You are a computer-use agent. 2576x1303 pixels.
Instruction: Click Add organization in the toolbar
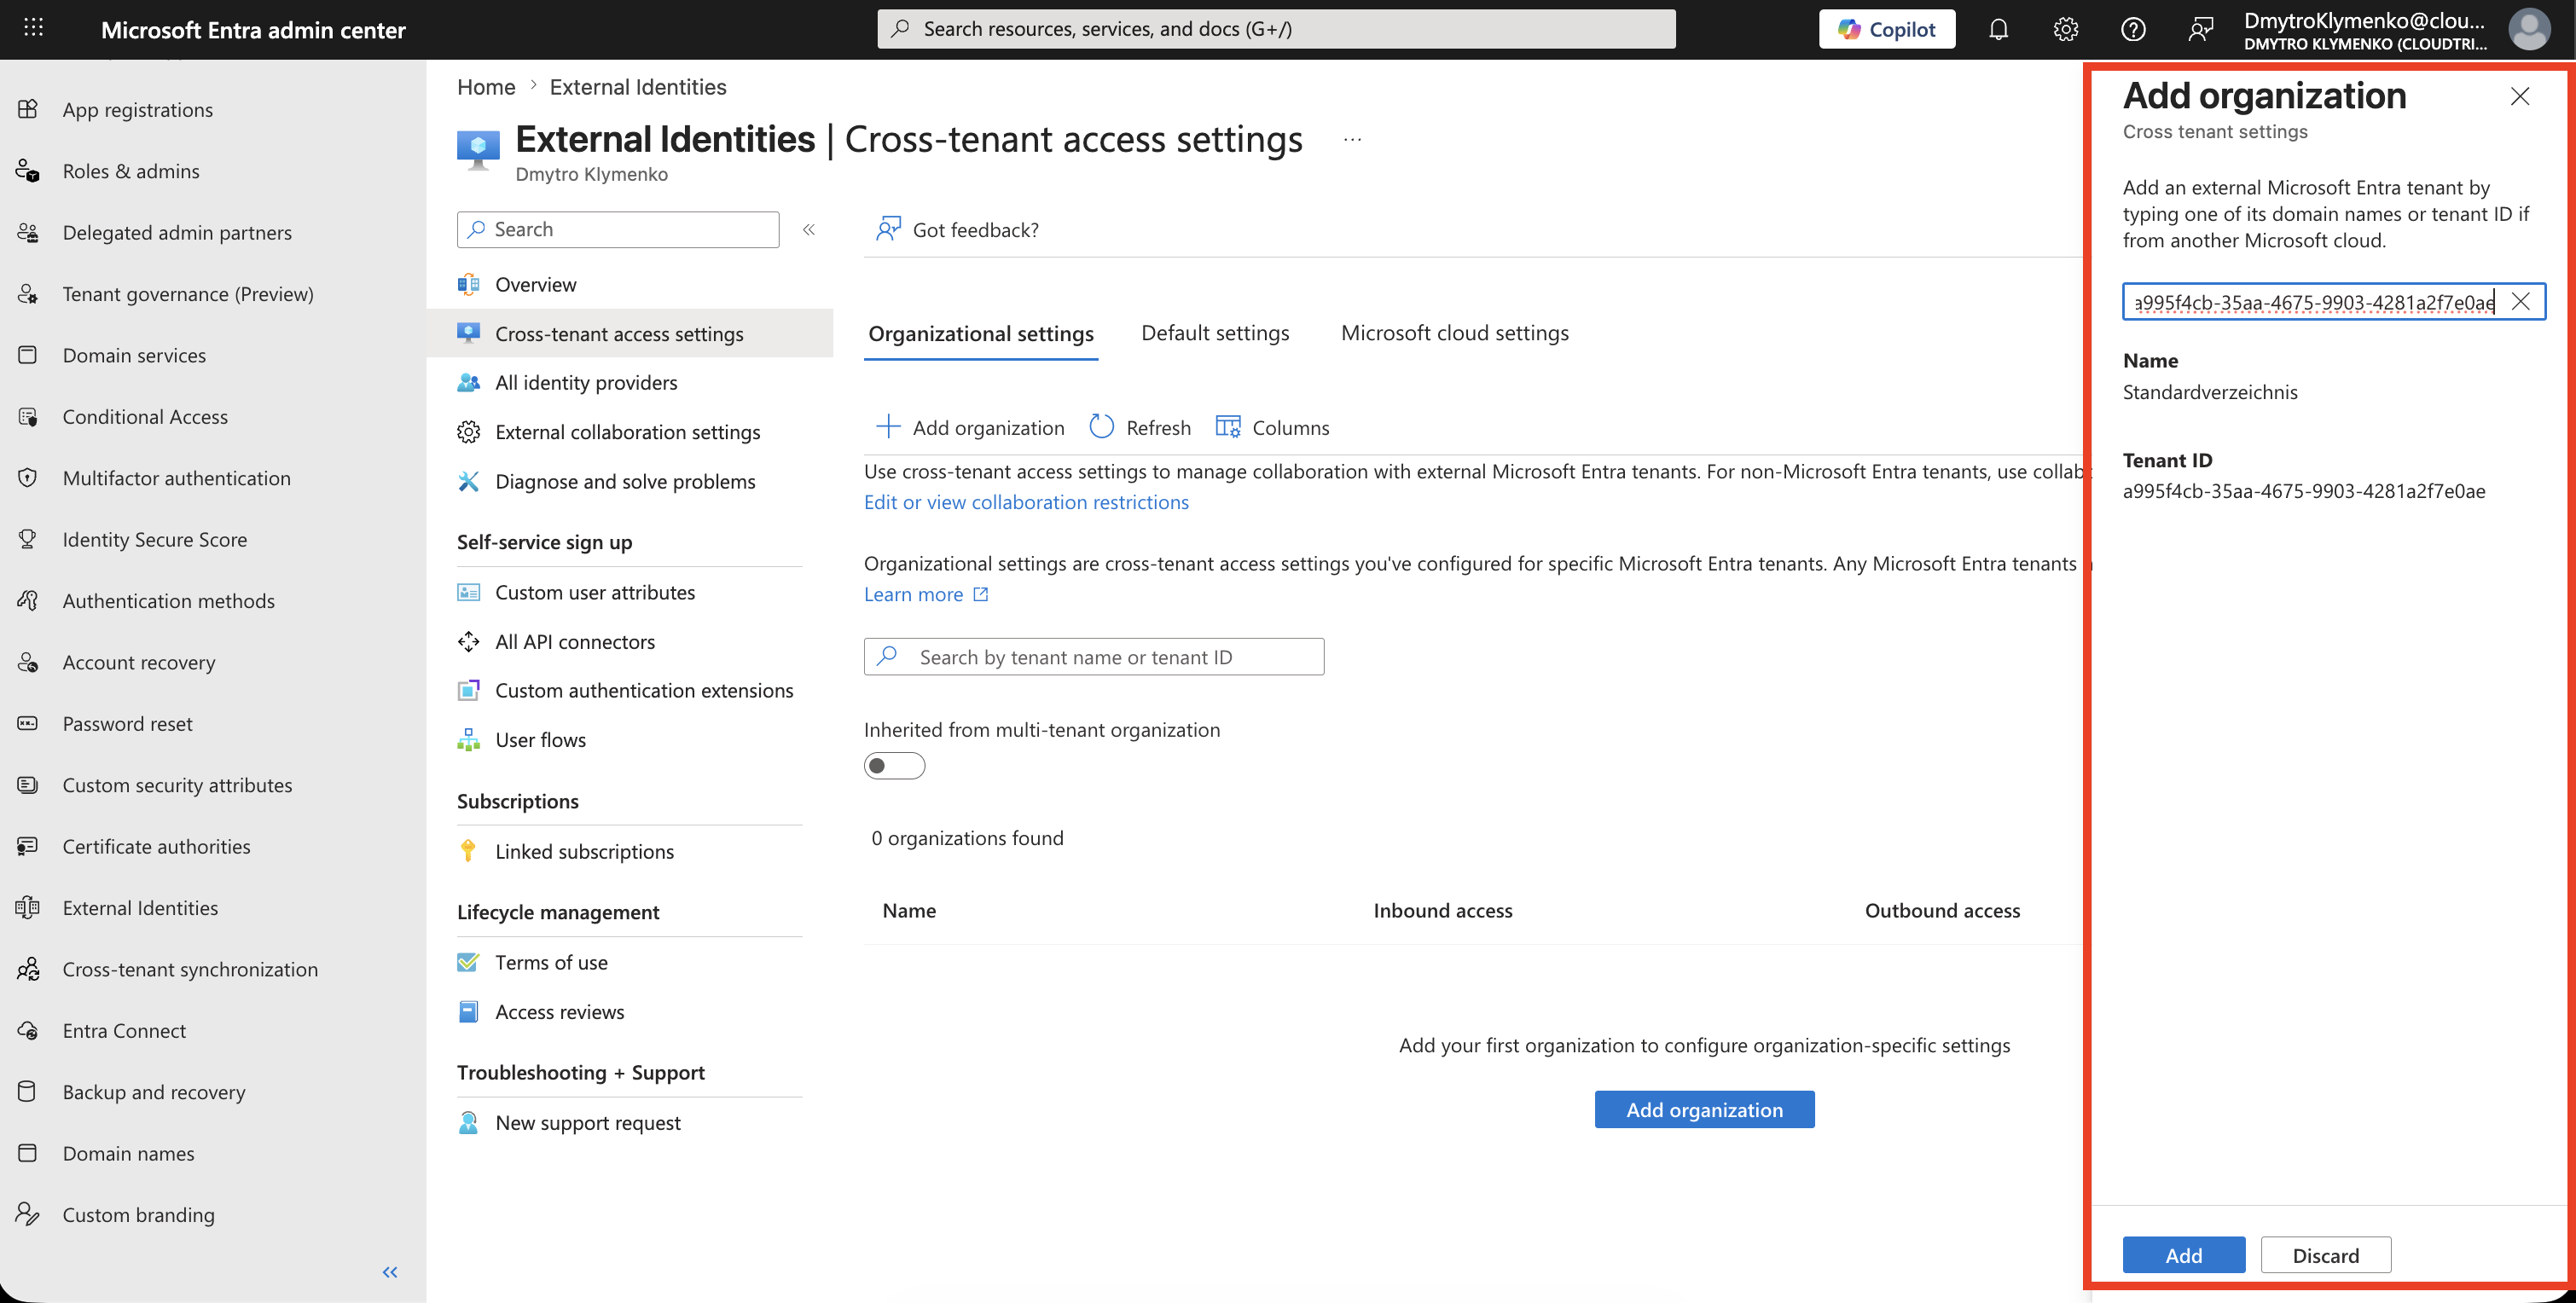coord(970,427)
